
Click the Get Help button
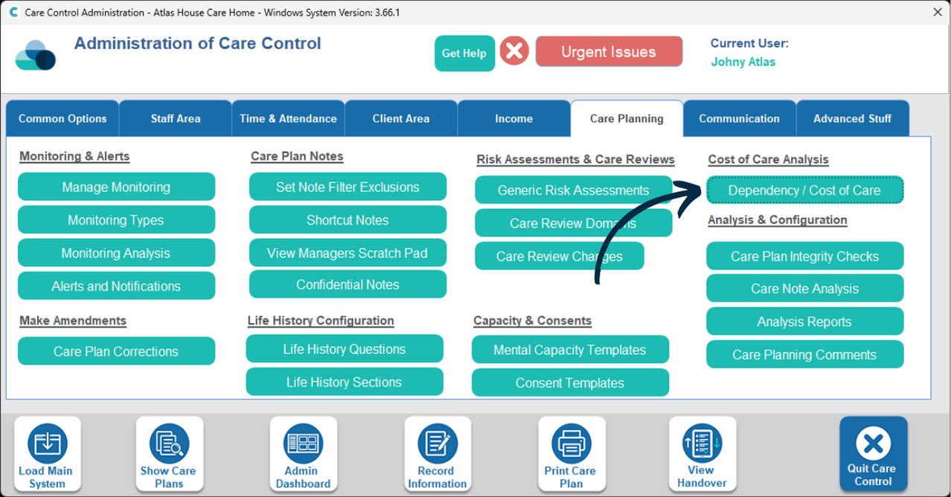tap(464, 53)
